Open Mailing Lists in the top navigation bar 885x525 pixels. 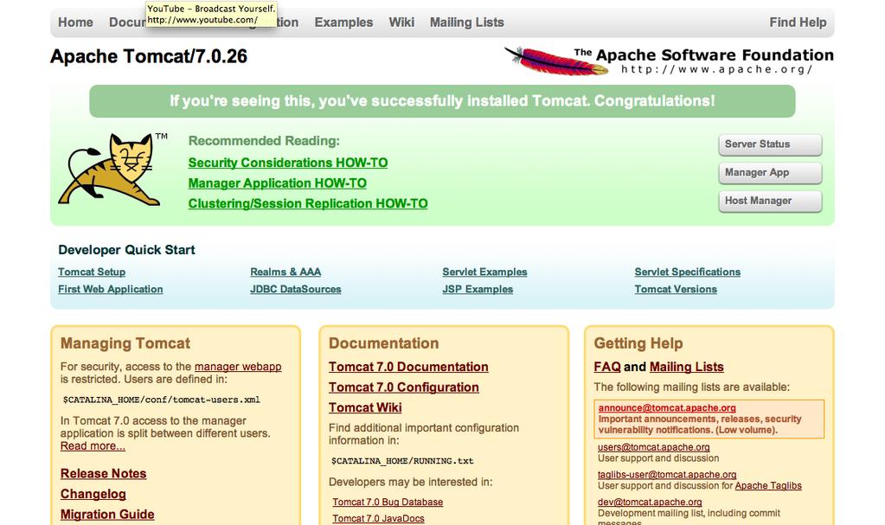467,22
